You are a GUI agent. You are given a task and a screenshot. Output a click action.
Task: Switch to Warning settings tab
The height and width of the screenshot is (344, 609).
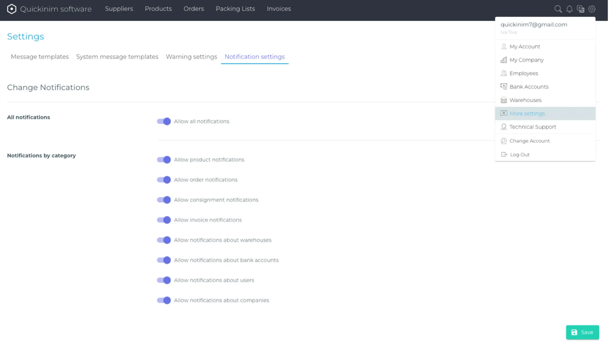tap(191, 57)
